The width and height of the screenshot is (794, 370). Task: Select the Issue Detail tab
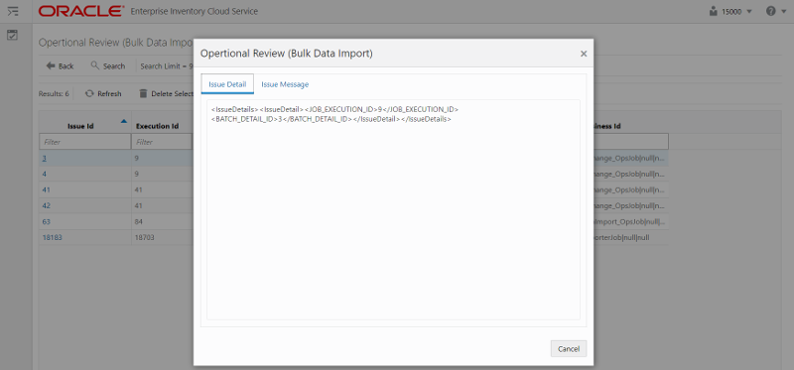click(x=227, y=84)
